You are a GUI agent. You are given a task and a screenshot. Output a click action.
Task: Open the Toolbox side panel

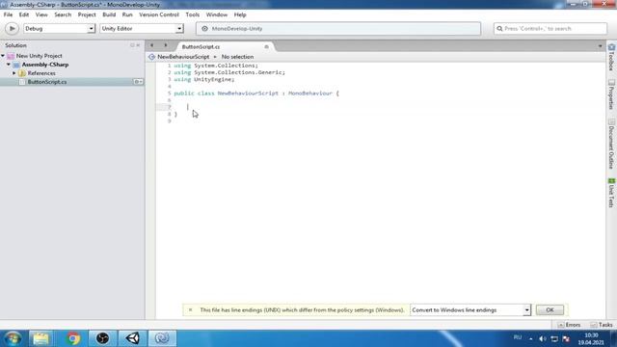click(x=611, y=58)
